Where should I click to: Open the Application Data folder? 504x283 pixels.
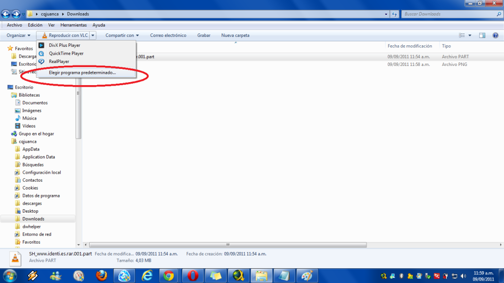click(35, 157)
